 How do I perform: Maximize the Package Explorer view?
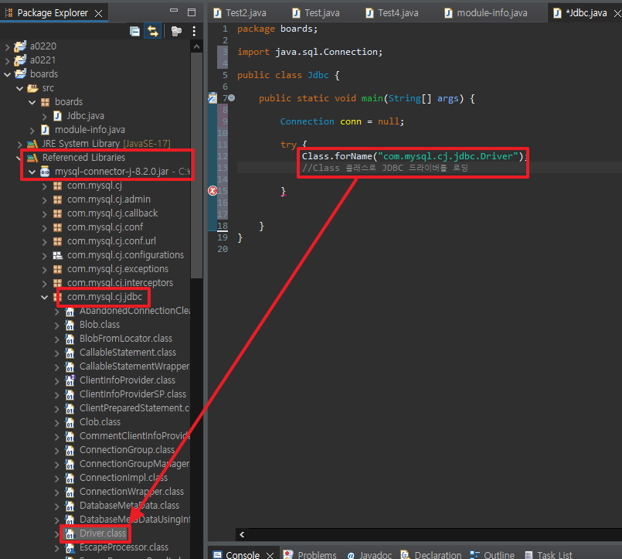[x=192, y=12]
